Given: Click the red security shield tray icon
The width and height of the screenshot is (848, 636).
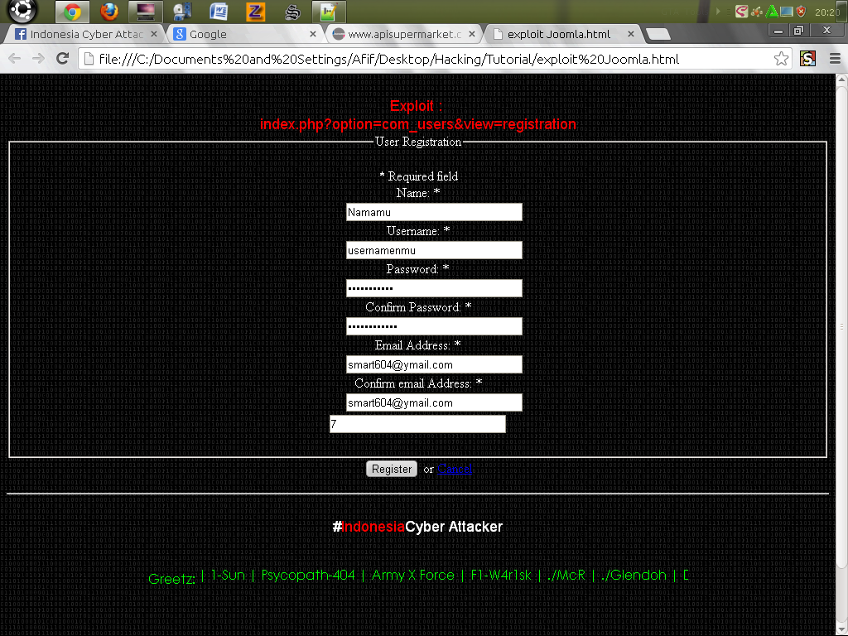Looking at the screenshot, I should (x=802, y=12).
